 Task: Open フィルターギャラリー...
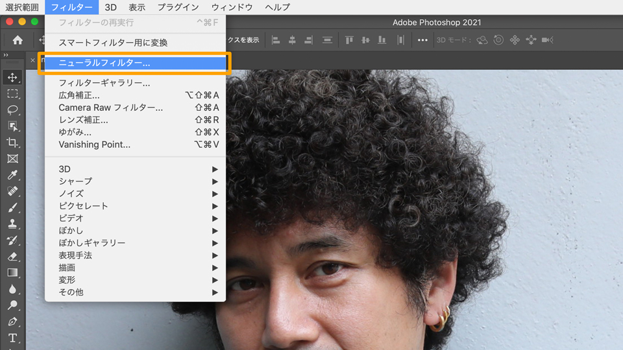(x=135, y=83)
